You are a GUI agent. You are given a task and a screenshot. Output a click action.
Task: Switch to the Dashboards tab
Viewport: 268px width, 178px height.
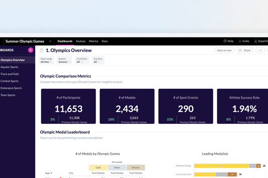[x=65, y=41]
